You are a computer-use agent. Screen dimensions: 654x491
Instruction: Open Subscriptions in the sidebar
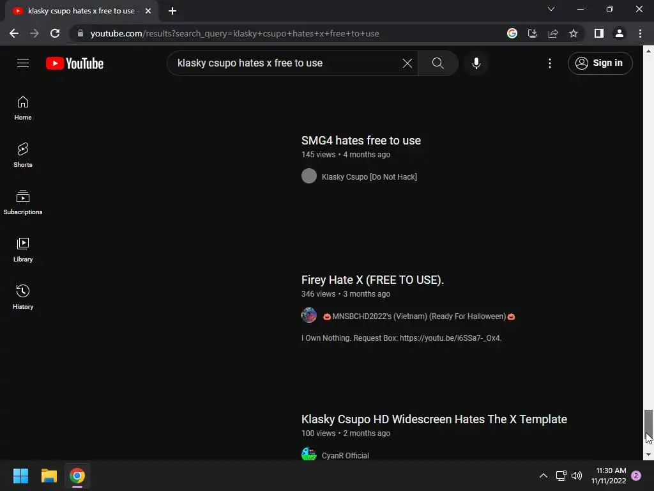click(x=23, y=203)
